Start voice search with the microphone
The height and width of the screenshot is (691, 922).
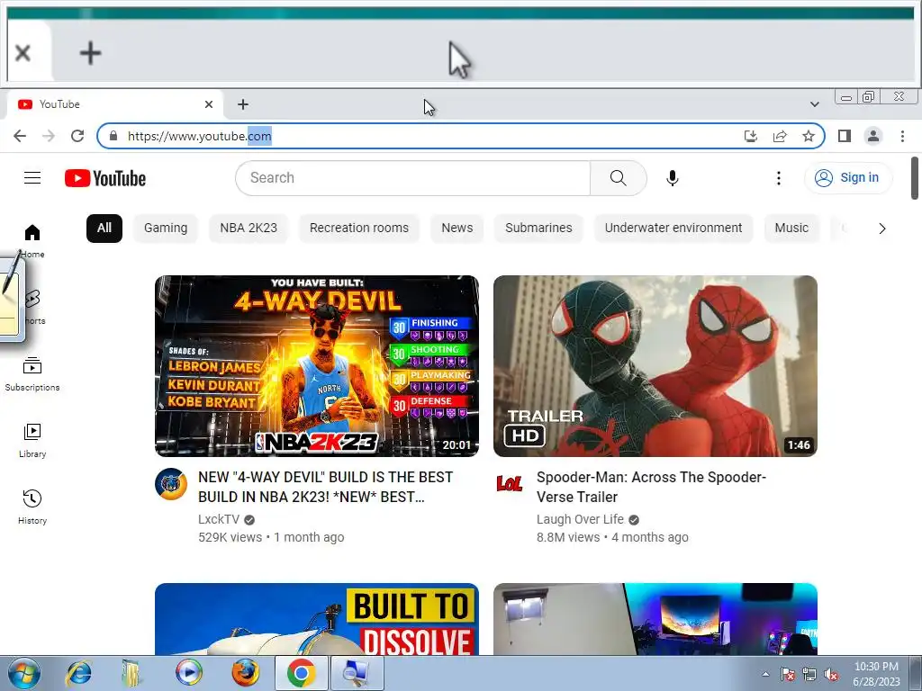672,178
